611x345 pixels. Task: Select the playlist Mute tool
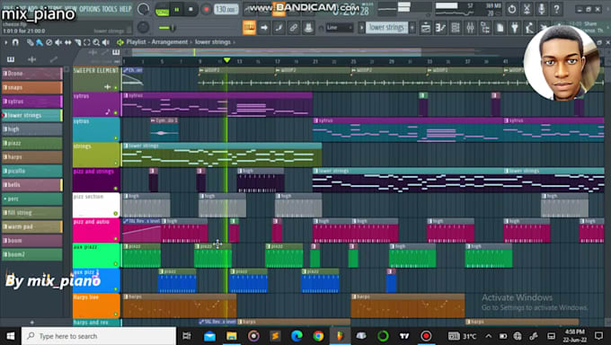pyautogui.click(x=58, y=42)
